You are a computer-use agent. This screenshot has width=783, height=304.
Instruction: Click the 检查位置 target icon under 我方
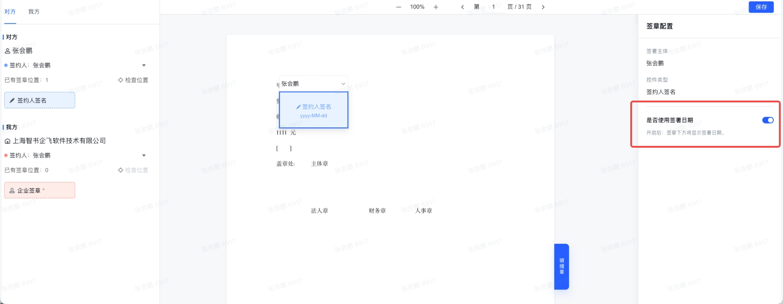tap(121, 170)
